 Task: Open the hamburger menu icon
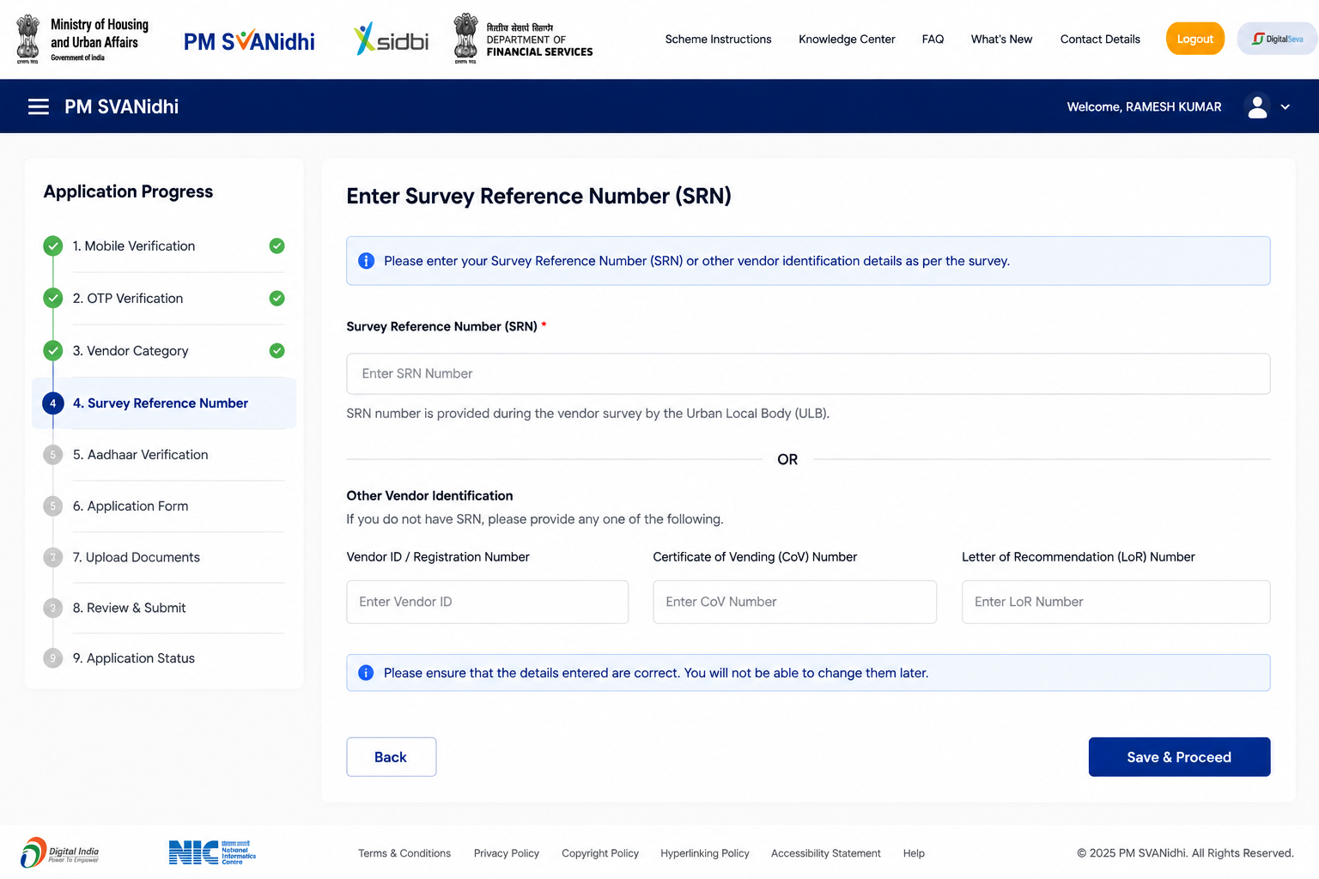click(x=38, y=106)
